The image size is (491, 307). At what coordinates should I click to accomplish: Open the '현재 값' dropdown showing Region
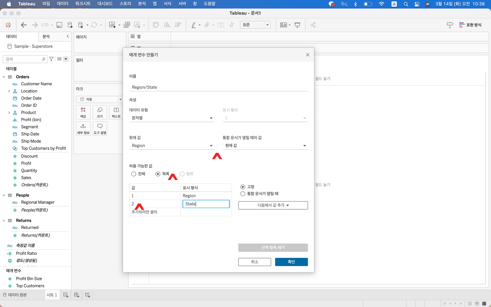(171, 145)
